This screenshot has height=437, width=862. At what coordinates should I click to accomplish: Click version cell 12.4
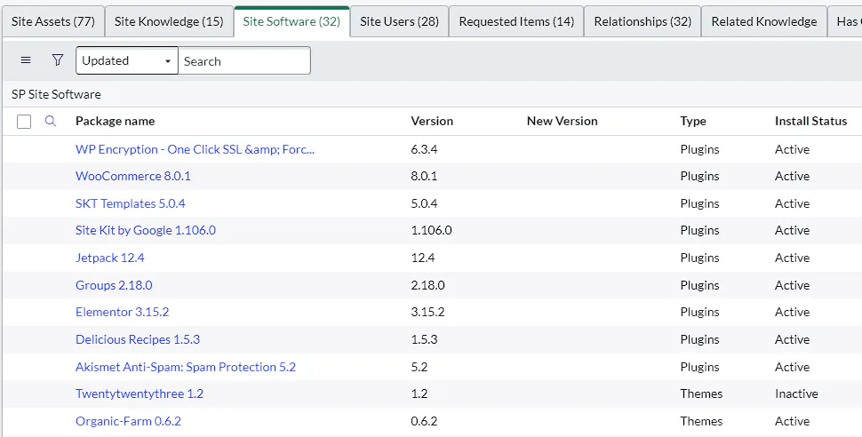pos(423,258)
